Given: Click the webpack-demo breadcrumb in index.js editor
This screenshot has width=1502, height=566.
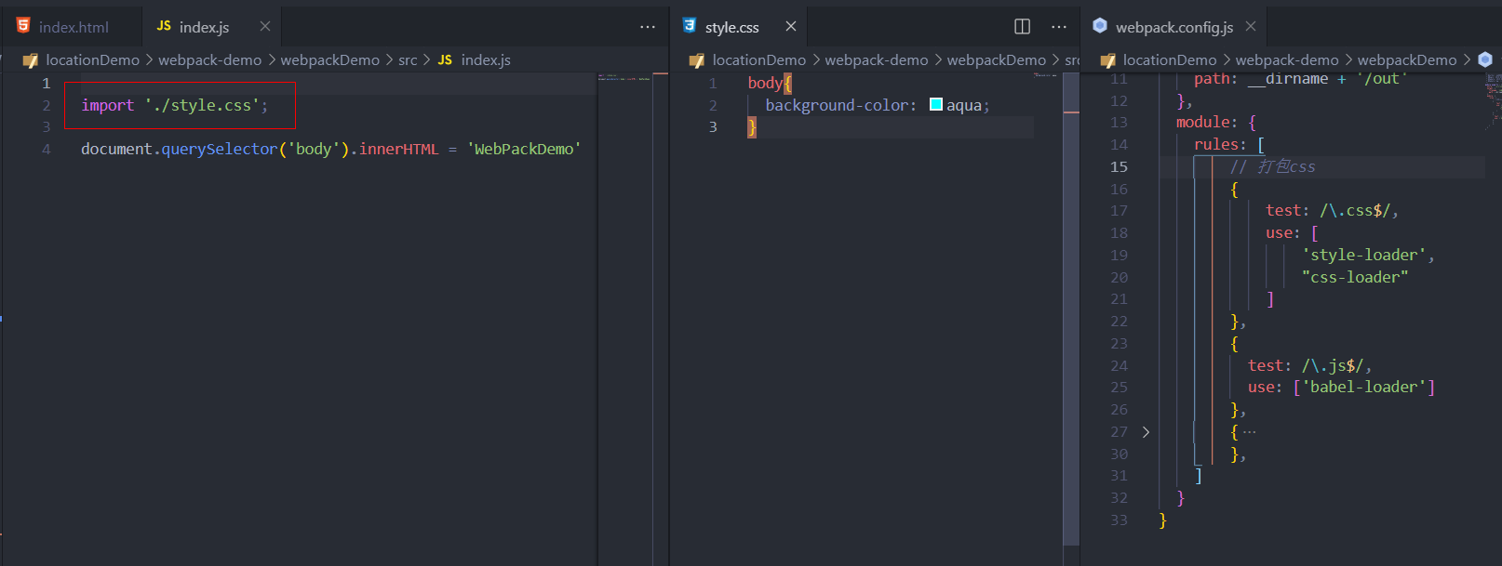Looking at the screenshot, I should [x=209, y=59].
